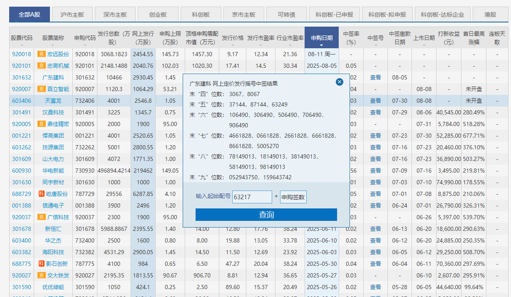This screenshot has width=511, height=297.
Task: Click the 496894.4214 cell for 华电新能
Action: (114, 171)
